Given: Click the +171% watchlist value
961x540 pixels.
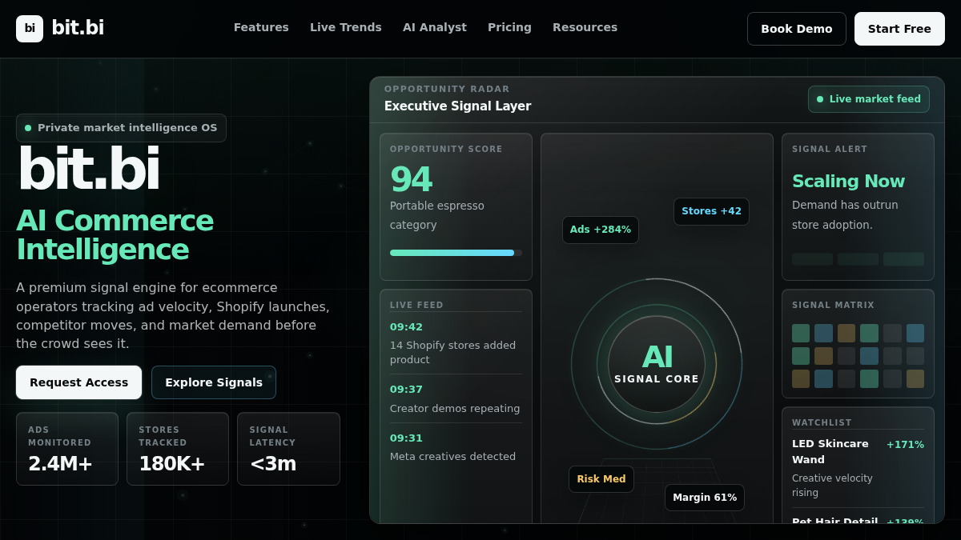Looking at the screenshot, I should (905, 445).
